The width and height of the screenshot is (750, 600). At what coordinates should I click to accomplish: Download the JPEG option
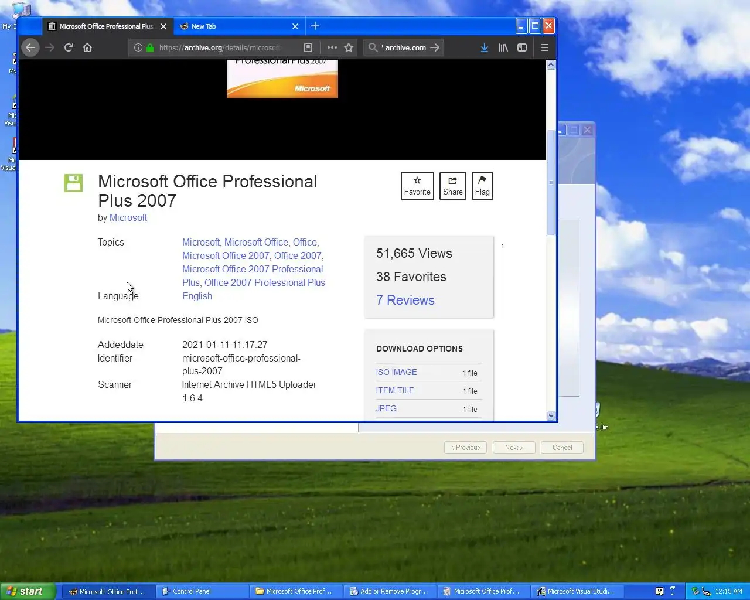pyautogui.click(x=386, y=408)
